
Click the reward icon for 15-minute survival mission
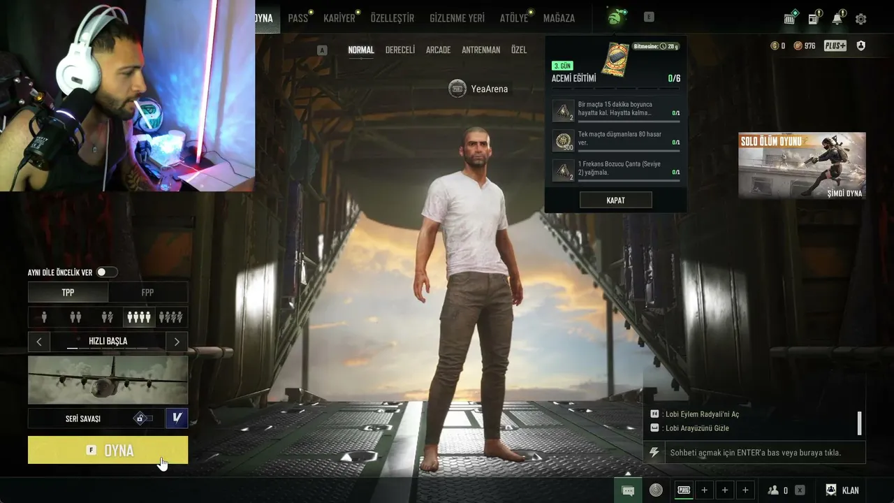point(563,110)
